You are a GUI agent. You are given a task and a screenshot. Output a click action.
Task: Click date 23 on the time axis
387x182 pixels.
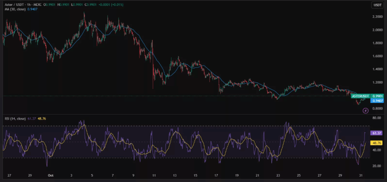(279, 176)
